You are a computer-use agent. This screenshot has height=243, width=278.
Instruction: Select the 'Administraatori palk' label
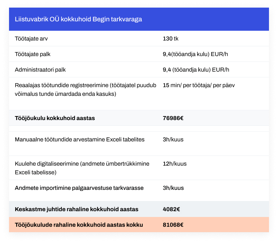[x=40, y=70]
